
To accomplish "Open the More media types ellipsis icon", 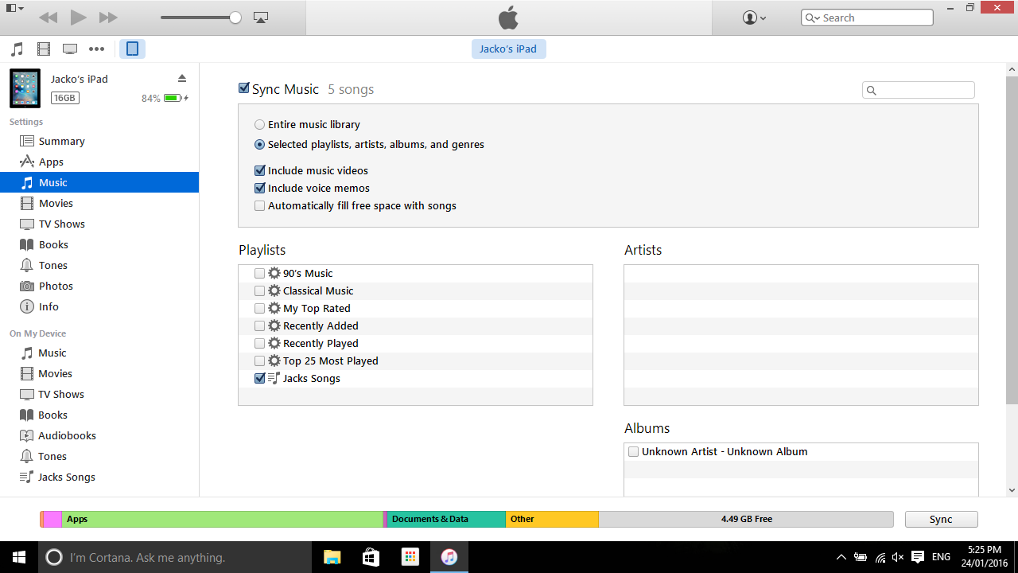I will pyautogui.click(x=96, y=49).
